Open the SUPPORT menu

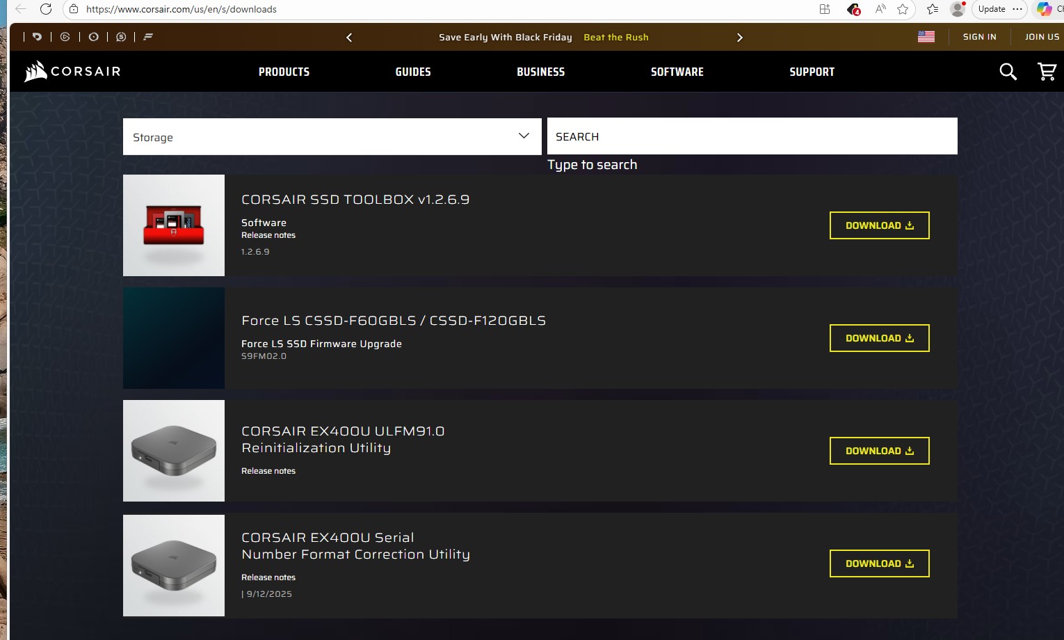(x=812, y=72)
